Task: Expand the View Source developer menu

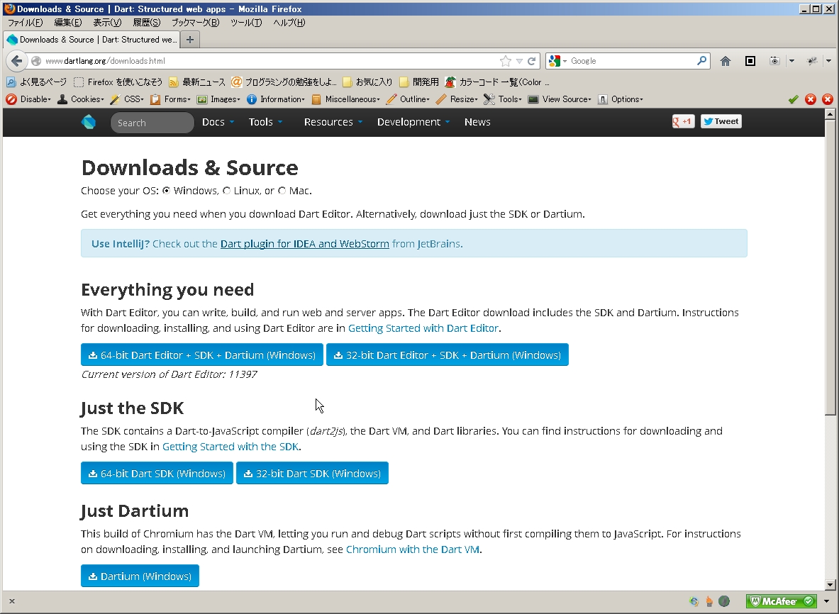Action: pyautogui.click(x=560, y=99)
